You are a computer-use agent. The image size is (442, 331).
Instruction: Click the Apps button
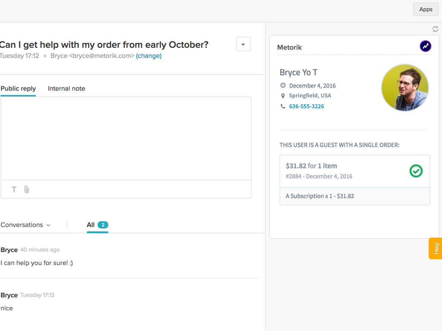click(x=426, y=9)
